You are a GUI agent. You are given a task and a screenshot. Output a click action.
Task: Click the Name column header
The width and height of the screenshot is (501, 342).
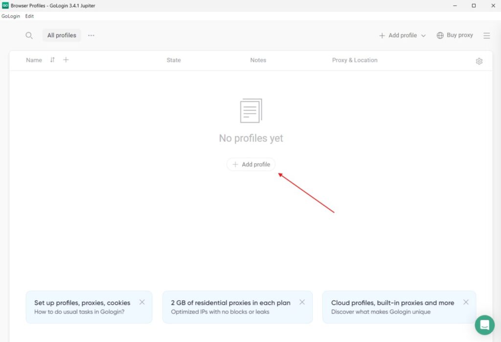[34, 60]
